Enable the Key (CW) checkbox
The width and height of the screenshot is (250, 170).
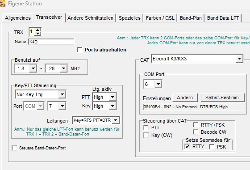click(146, 135)
